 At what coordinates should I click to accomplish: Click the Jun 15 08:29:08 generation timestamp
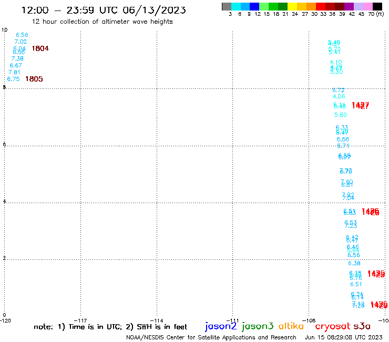344,337
